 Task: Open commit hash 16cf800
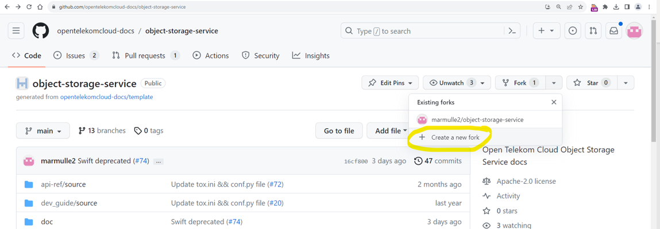pyautogui.click(x=356, y=161)
